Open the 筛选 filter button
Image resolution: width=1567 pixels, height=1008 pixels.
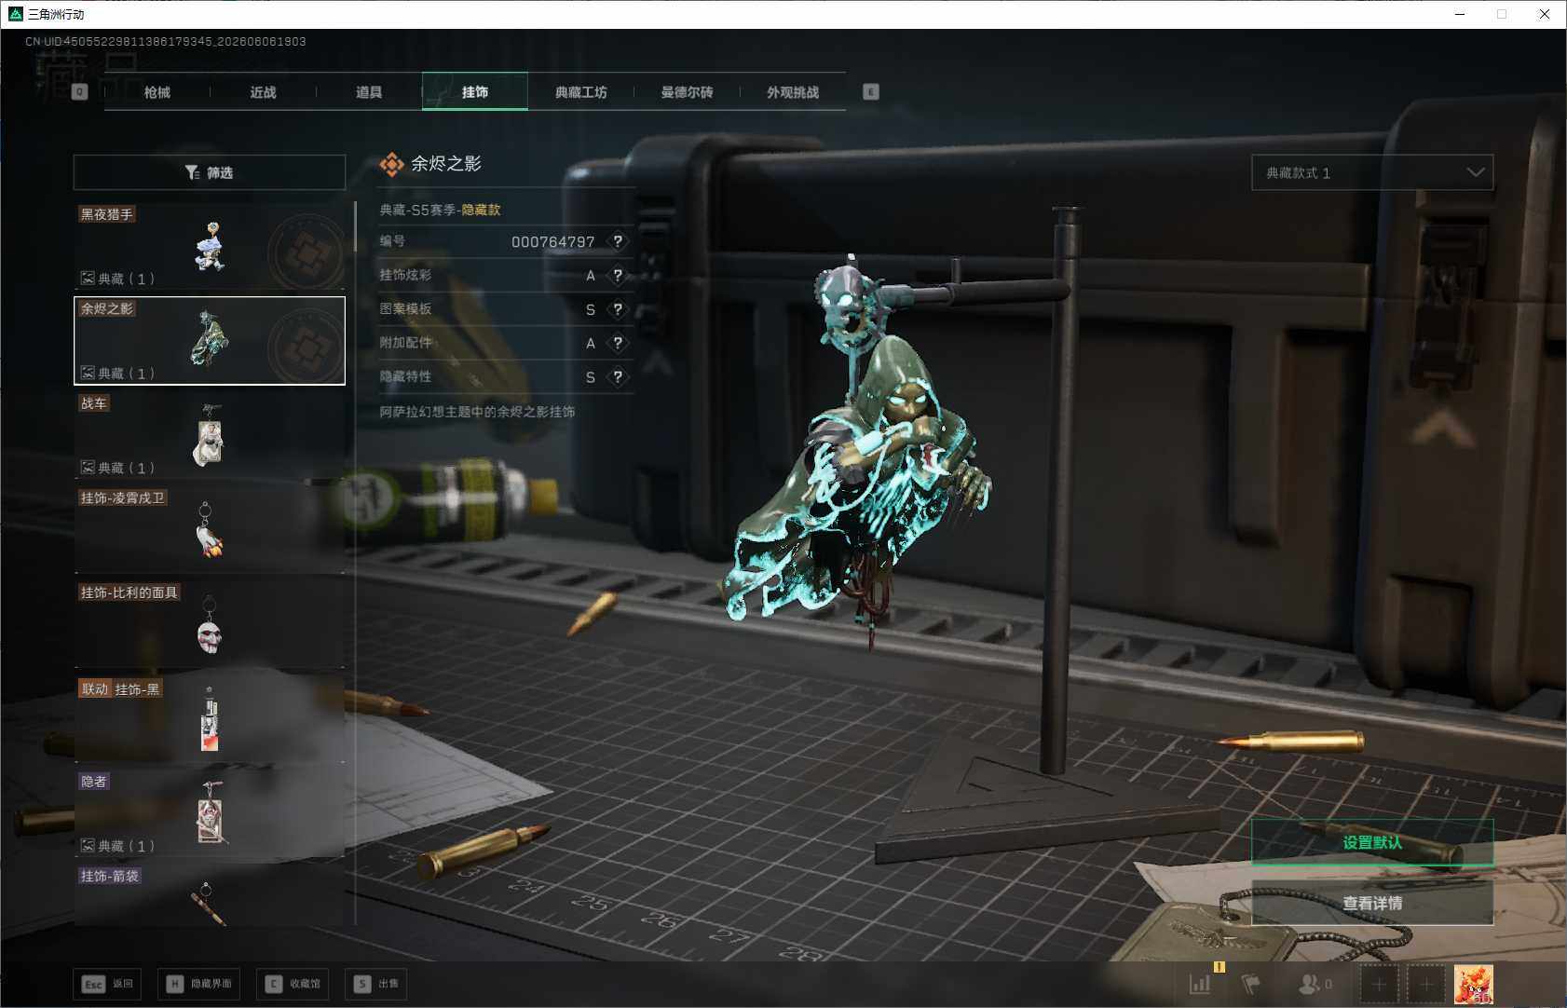click(210, 172)
